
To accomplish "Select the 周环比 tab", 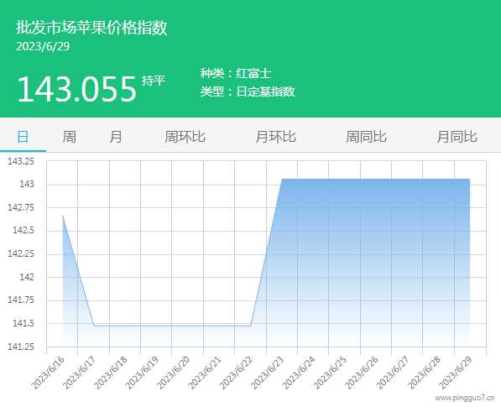I will [185, 137].
